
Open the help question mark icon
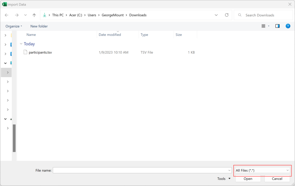click(288, 26)
